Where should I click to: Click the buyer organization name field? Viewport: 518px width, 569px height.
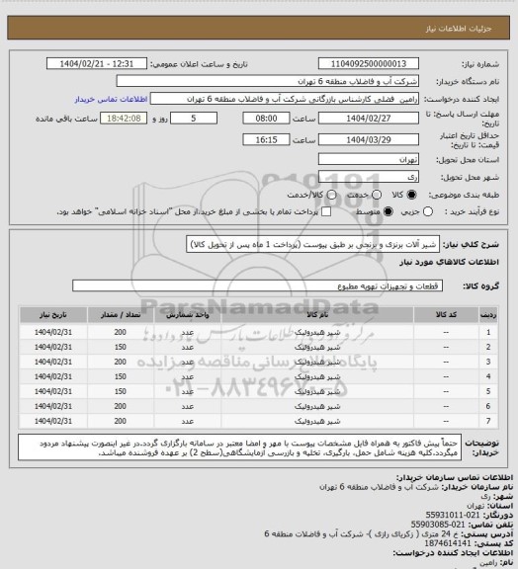click(x=267, y=81)
